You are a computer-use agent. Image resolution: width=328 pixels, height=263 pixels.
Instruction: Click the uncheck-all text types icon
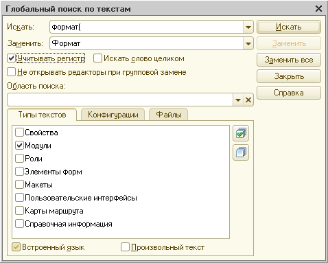pos(241,152)
